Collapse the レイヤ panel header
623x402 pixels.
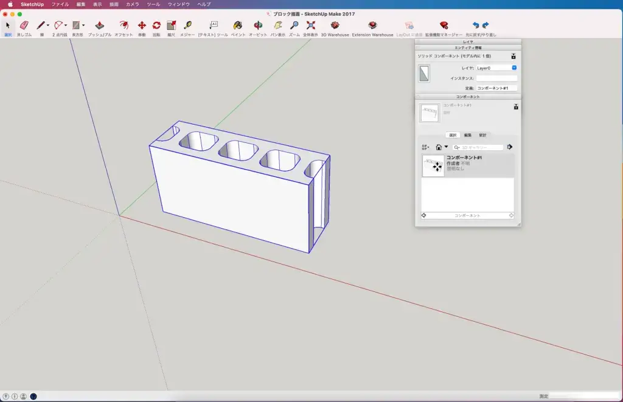468,42
